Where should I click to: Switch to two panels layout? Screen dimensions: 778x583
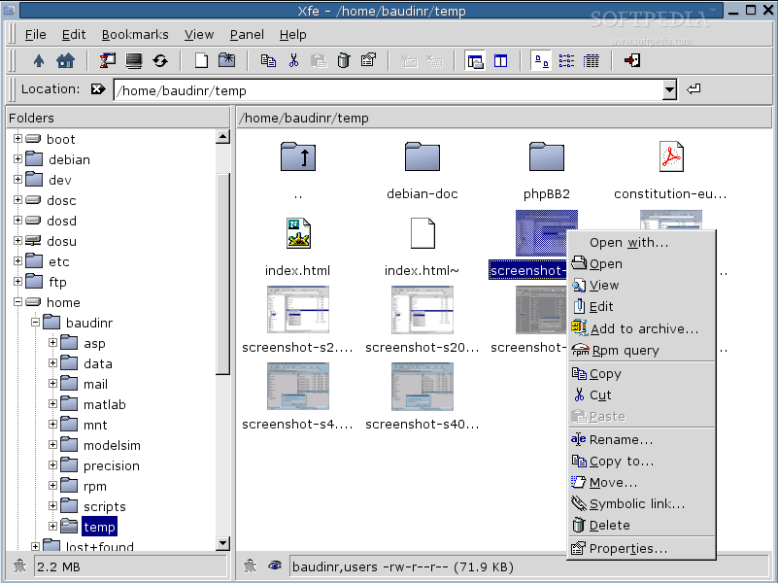(500, 61)
